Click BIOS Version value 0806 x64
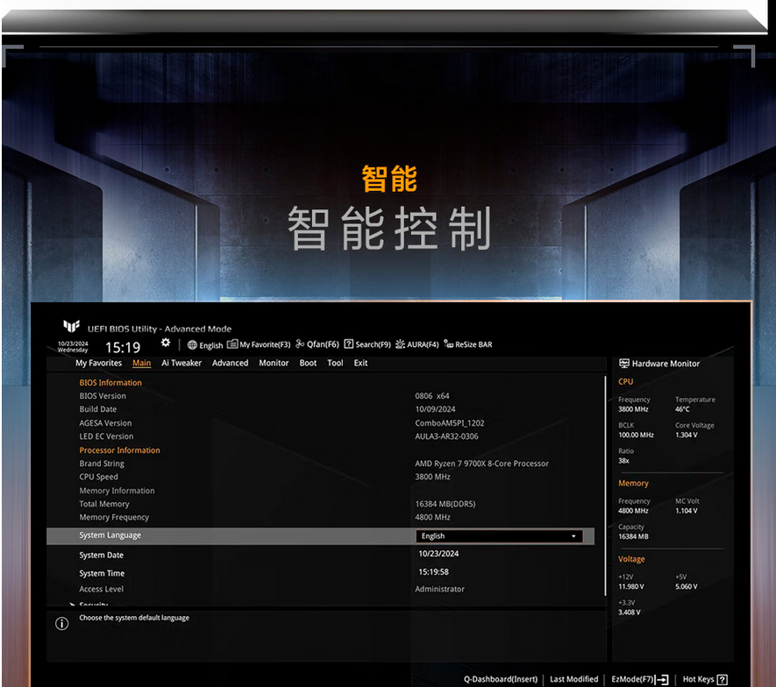Screen dimensions: 776x687 tap(432, 396)
